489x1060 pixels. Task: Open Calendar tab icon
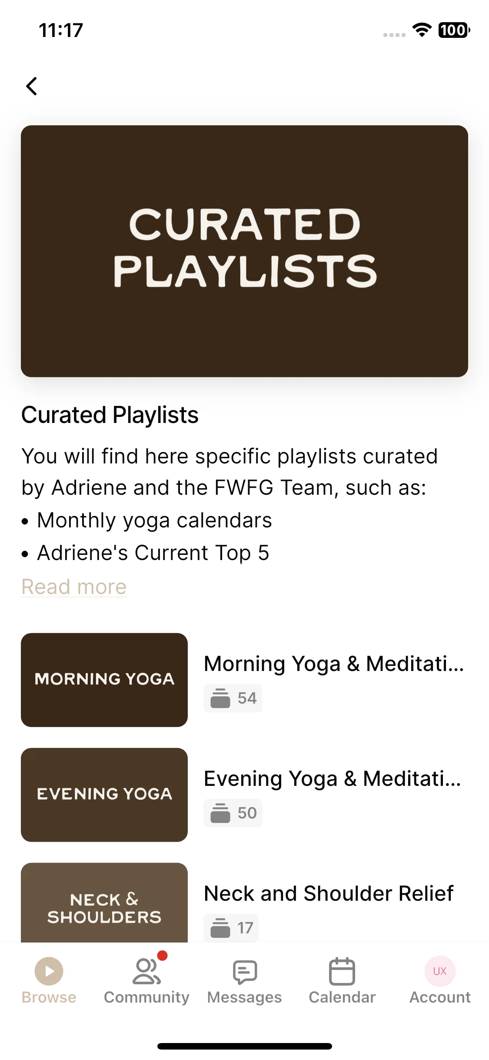point(342,971)
